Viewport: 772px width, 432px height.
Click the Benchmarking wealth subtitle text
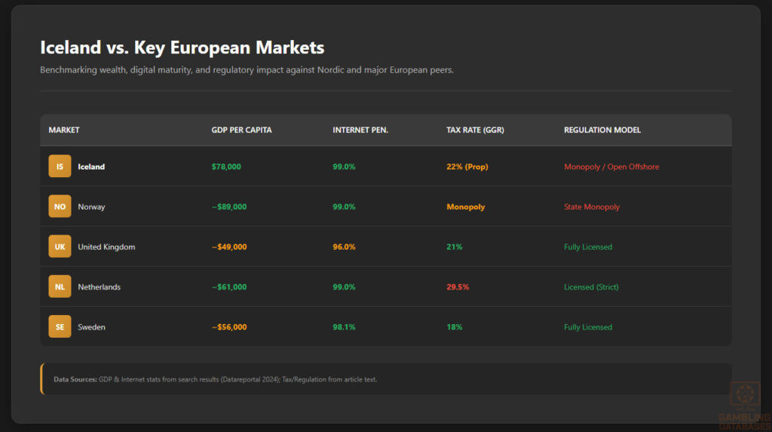247,70
